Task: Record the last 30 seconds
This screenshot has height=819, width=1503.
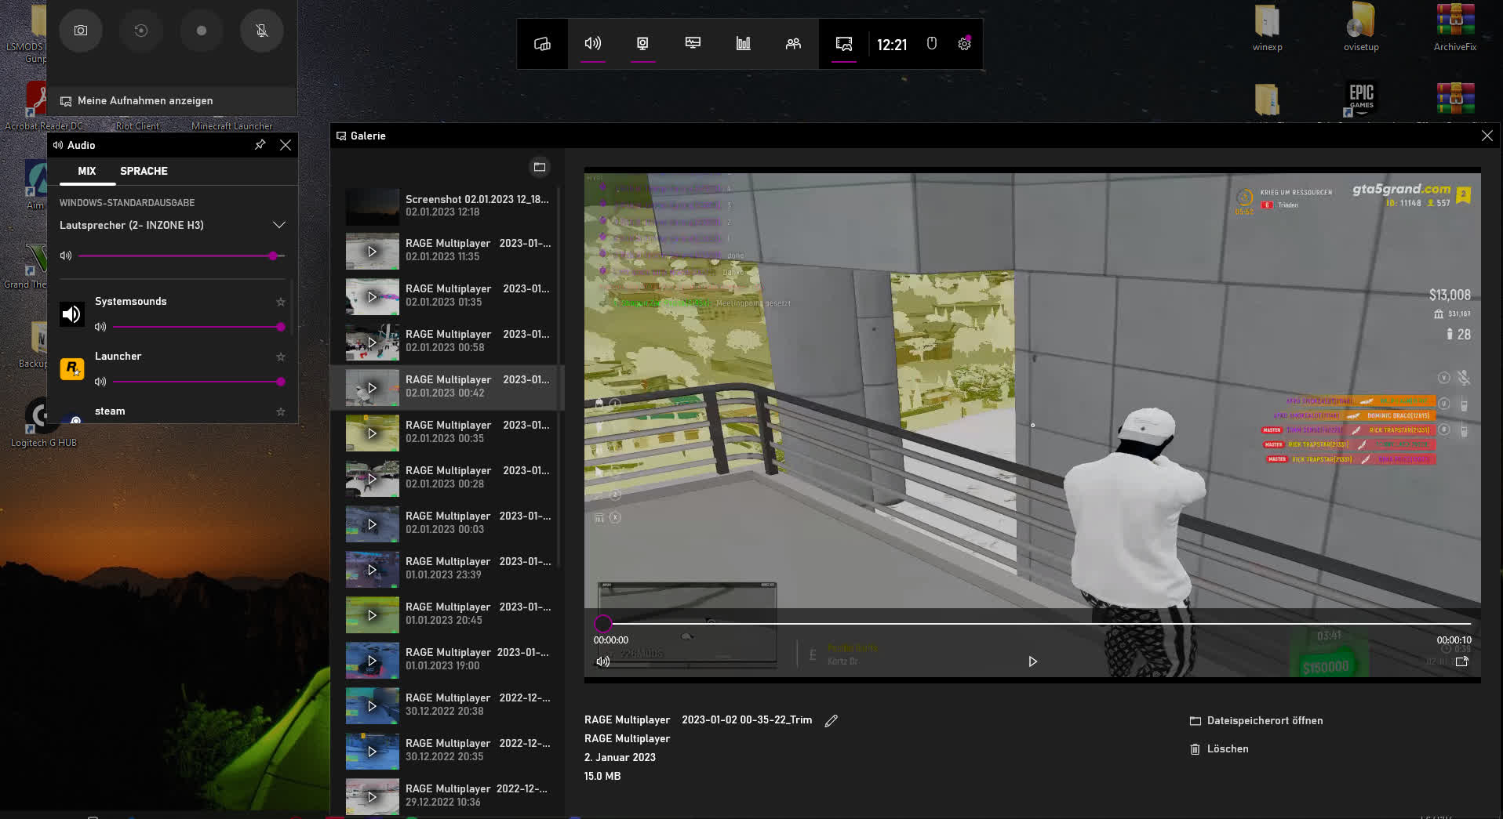Action: (141, 31)
